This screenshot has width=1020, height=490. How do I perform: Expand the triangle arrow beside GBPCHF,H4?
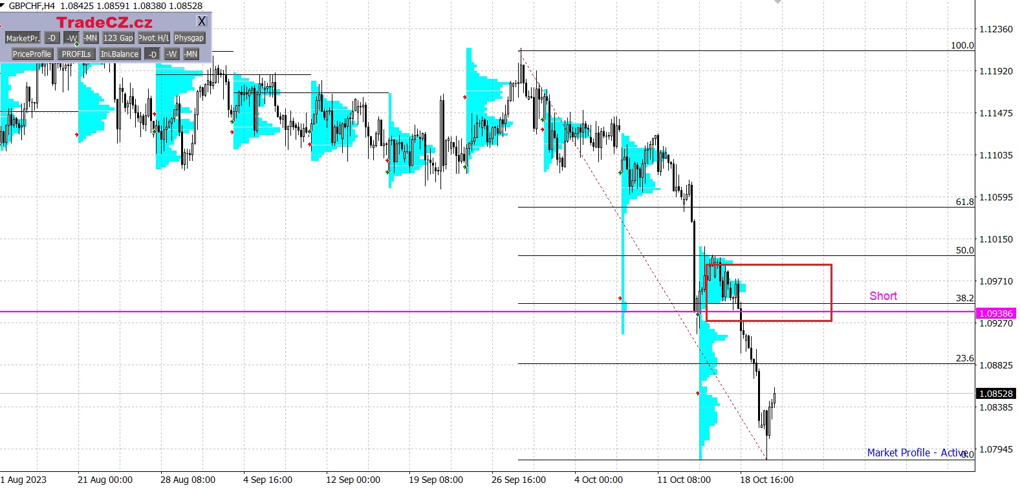pyautogui.click(x=3, y=5)
